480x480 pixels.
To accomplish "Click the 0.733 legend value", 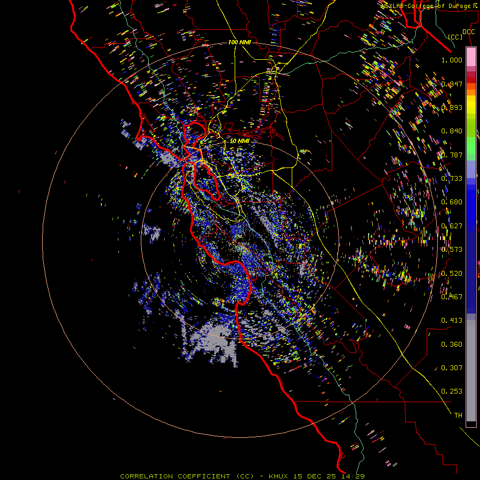I will coord(452,179).
